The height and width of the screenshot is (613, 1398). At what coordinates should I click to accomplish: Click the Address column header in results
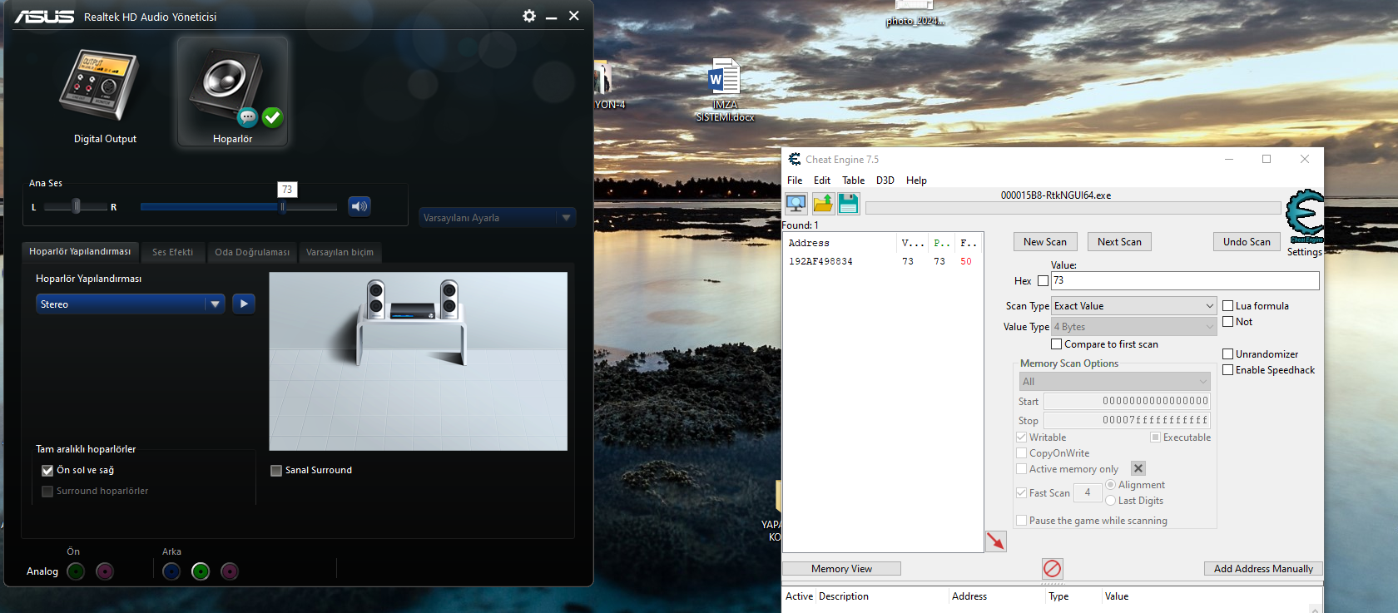[840, 243]
